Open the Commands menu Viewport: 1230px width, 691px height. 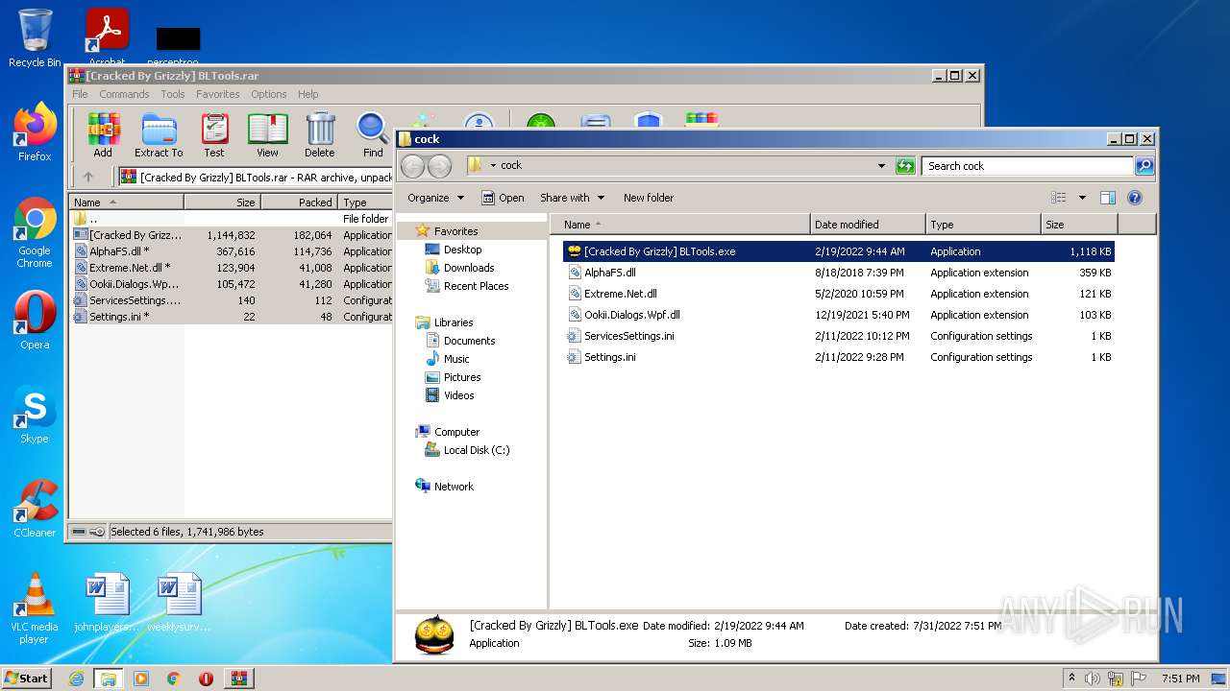[124, 94]
